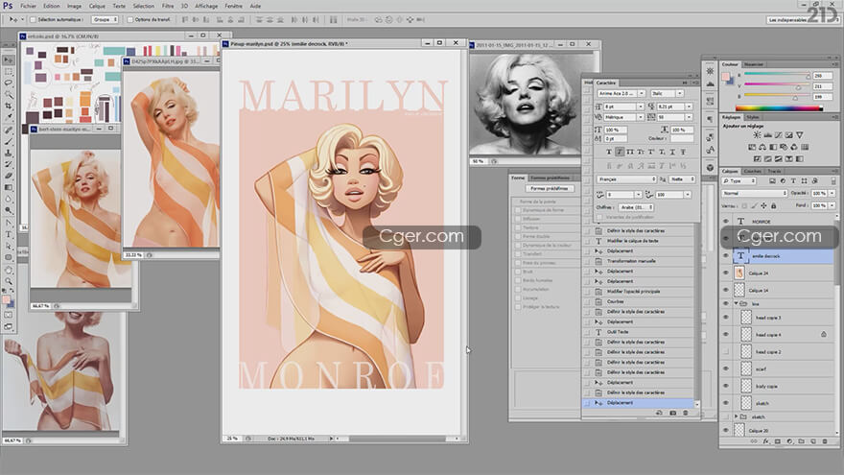Select the Pen tool
Screen dimensions: 844x475
pos(8,222)
